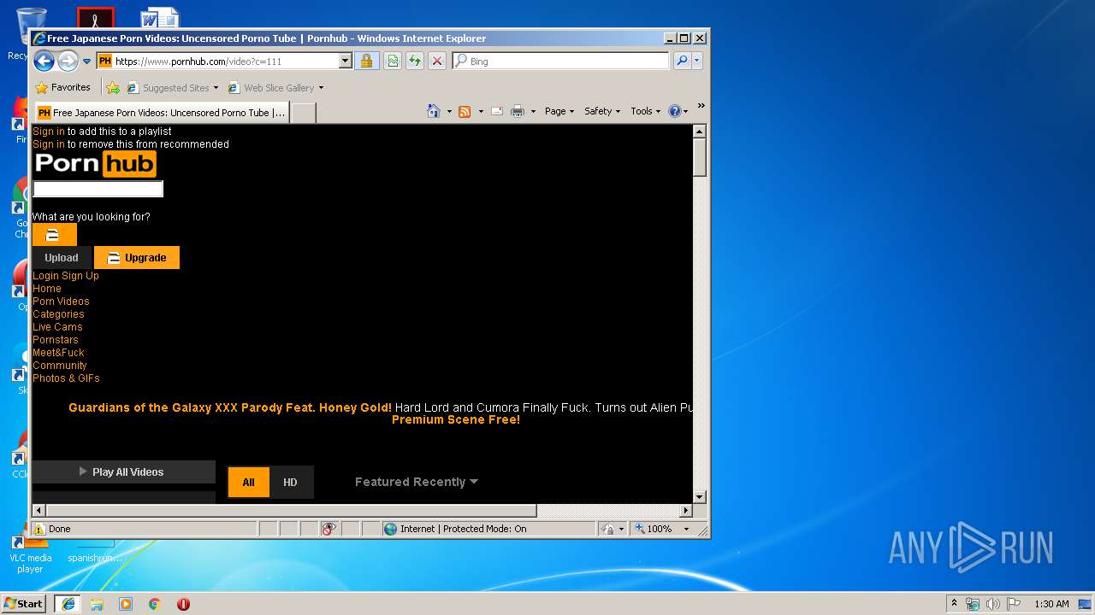Show more command bar items chevron
The width and height of the screenshot is (1095, 615).
[x=701, y=107]
